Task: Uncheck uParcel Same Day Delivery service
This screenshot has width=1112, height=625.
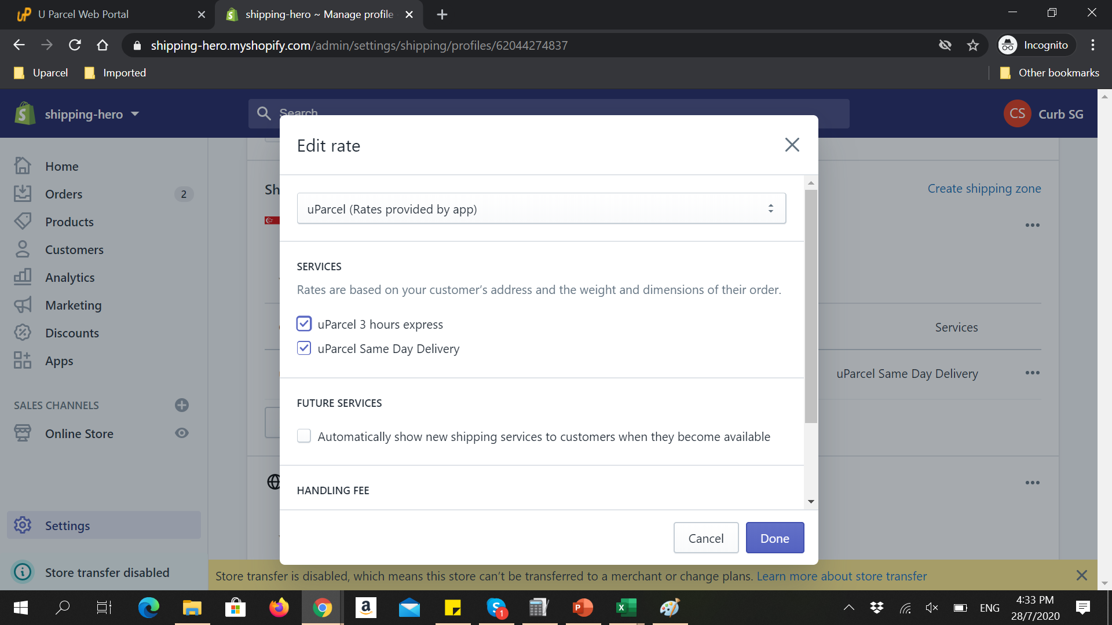Action: pyautogui.click(x=303, y=348)
